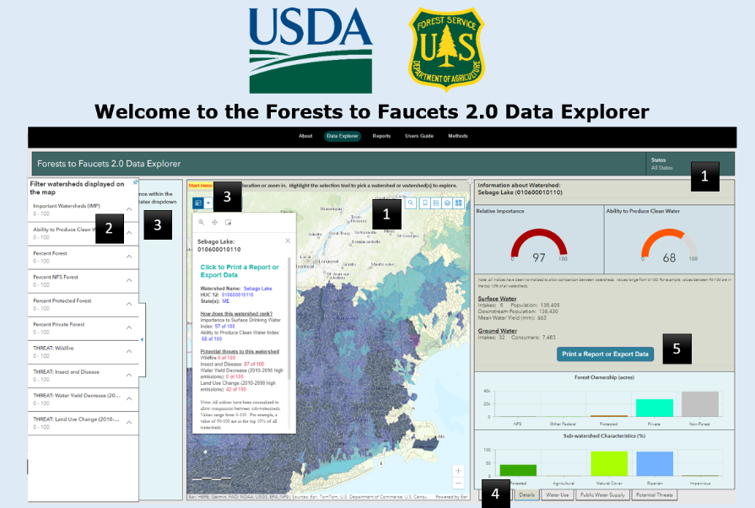Open the States dropdown

(x=689, y=164)
